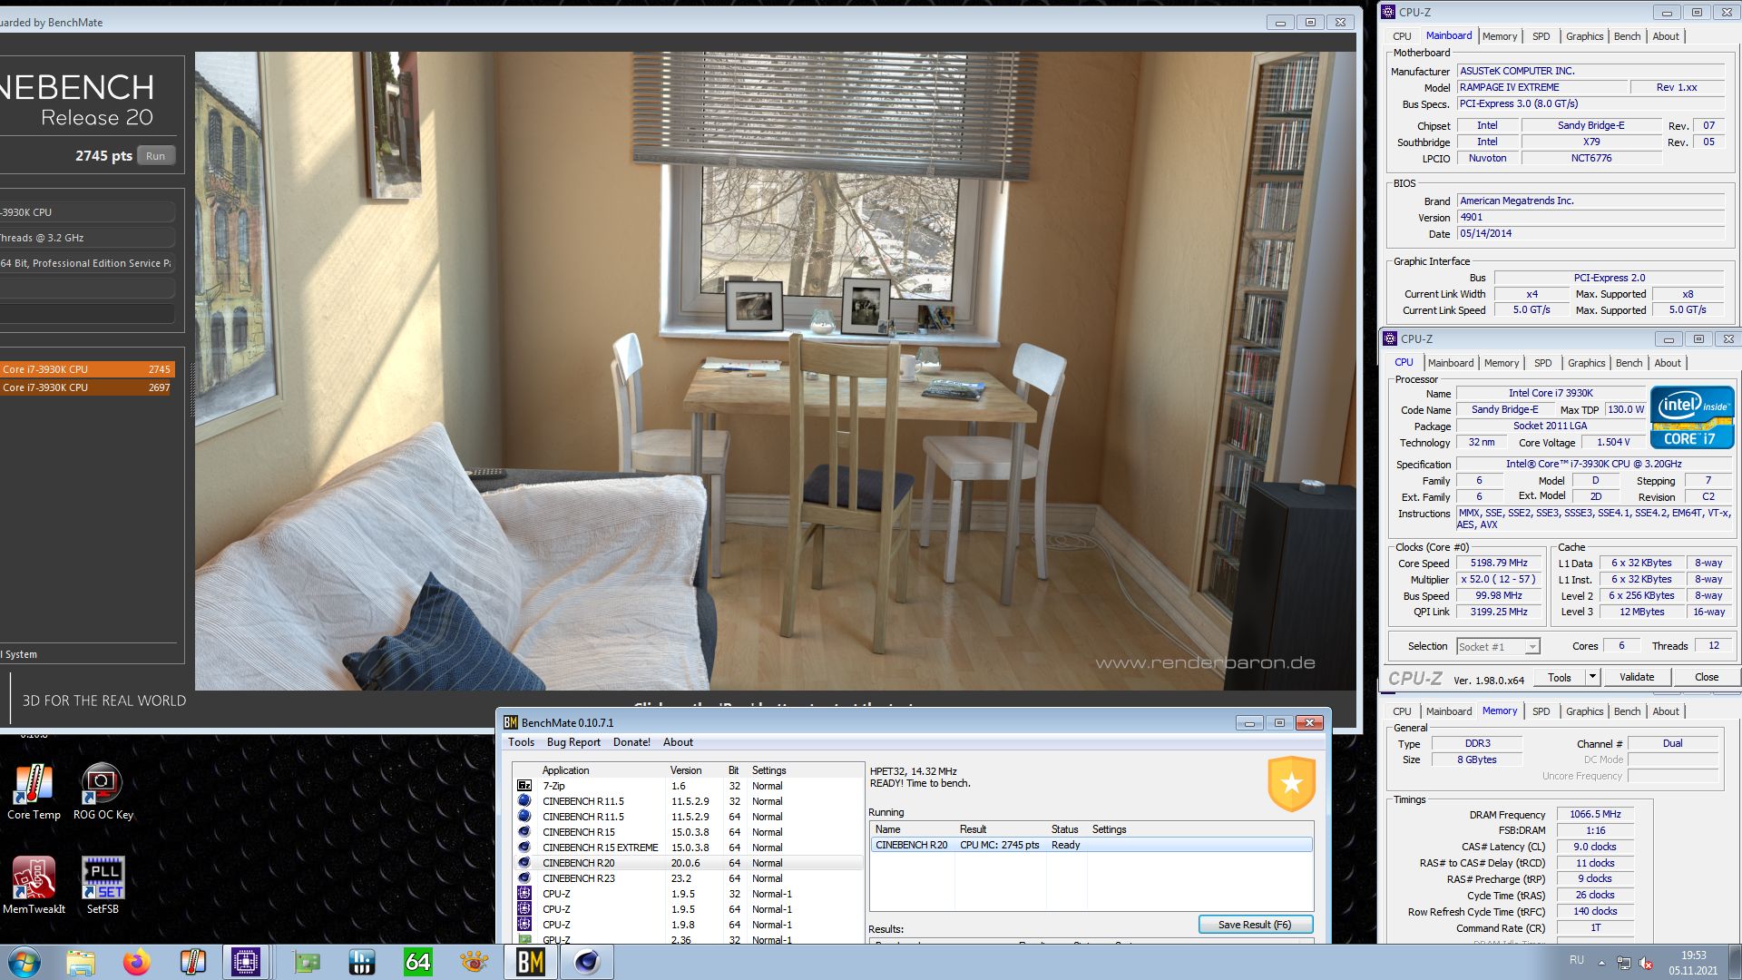
Task: Open XnView eye taskbar icon
Action: (x=474, y=962)
